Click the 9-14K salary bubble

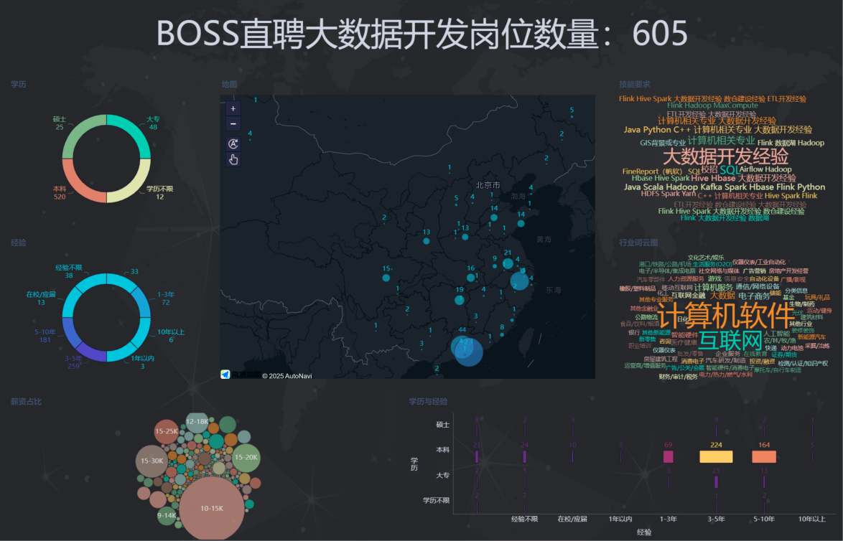pyautogui.click(x=167, y=515)
